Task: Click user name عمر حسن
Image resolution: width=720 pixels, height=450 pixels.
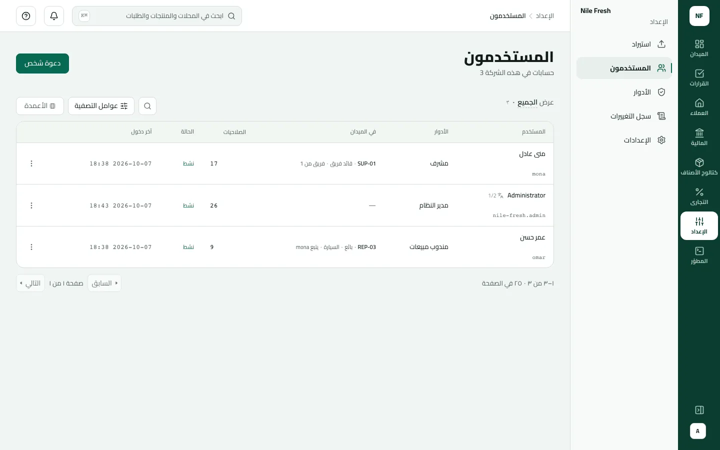Action: (x=532, y=237)
